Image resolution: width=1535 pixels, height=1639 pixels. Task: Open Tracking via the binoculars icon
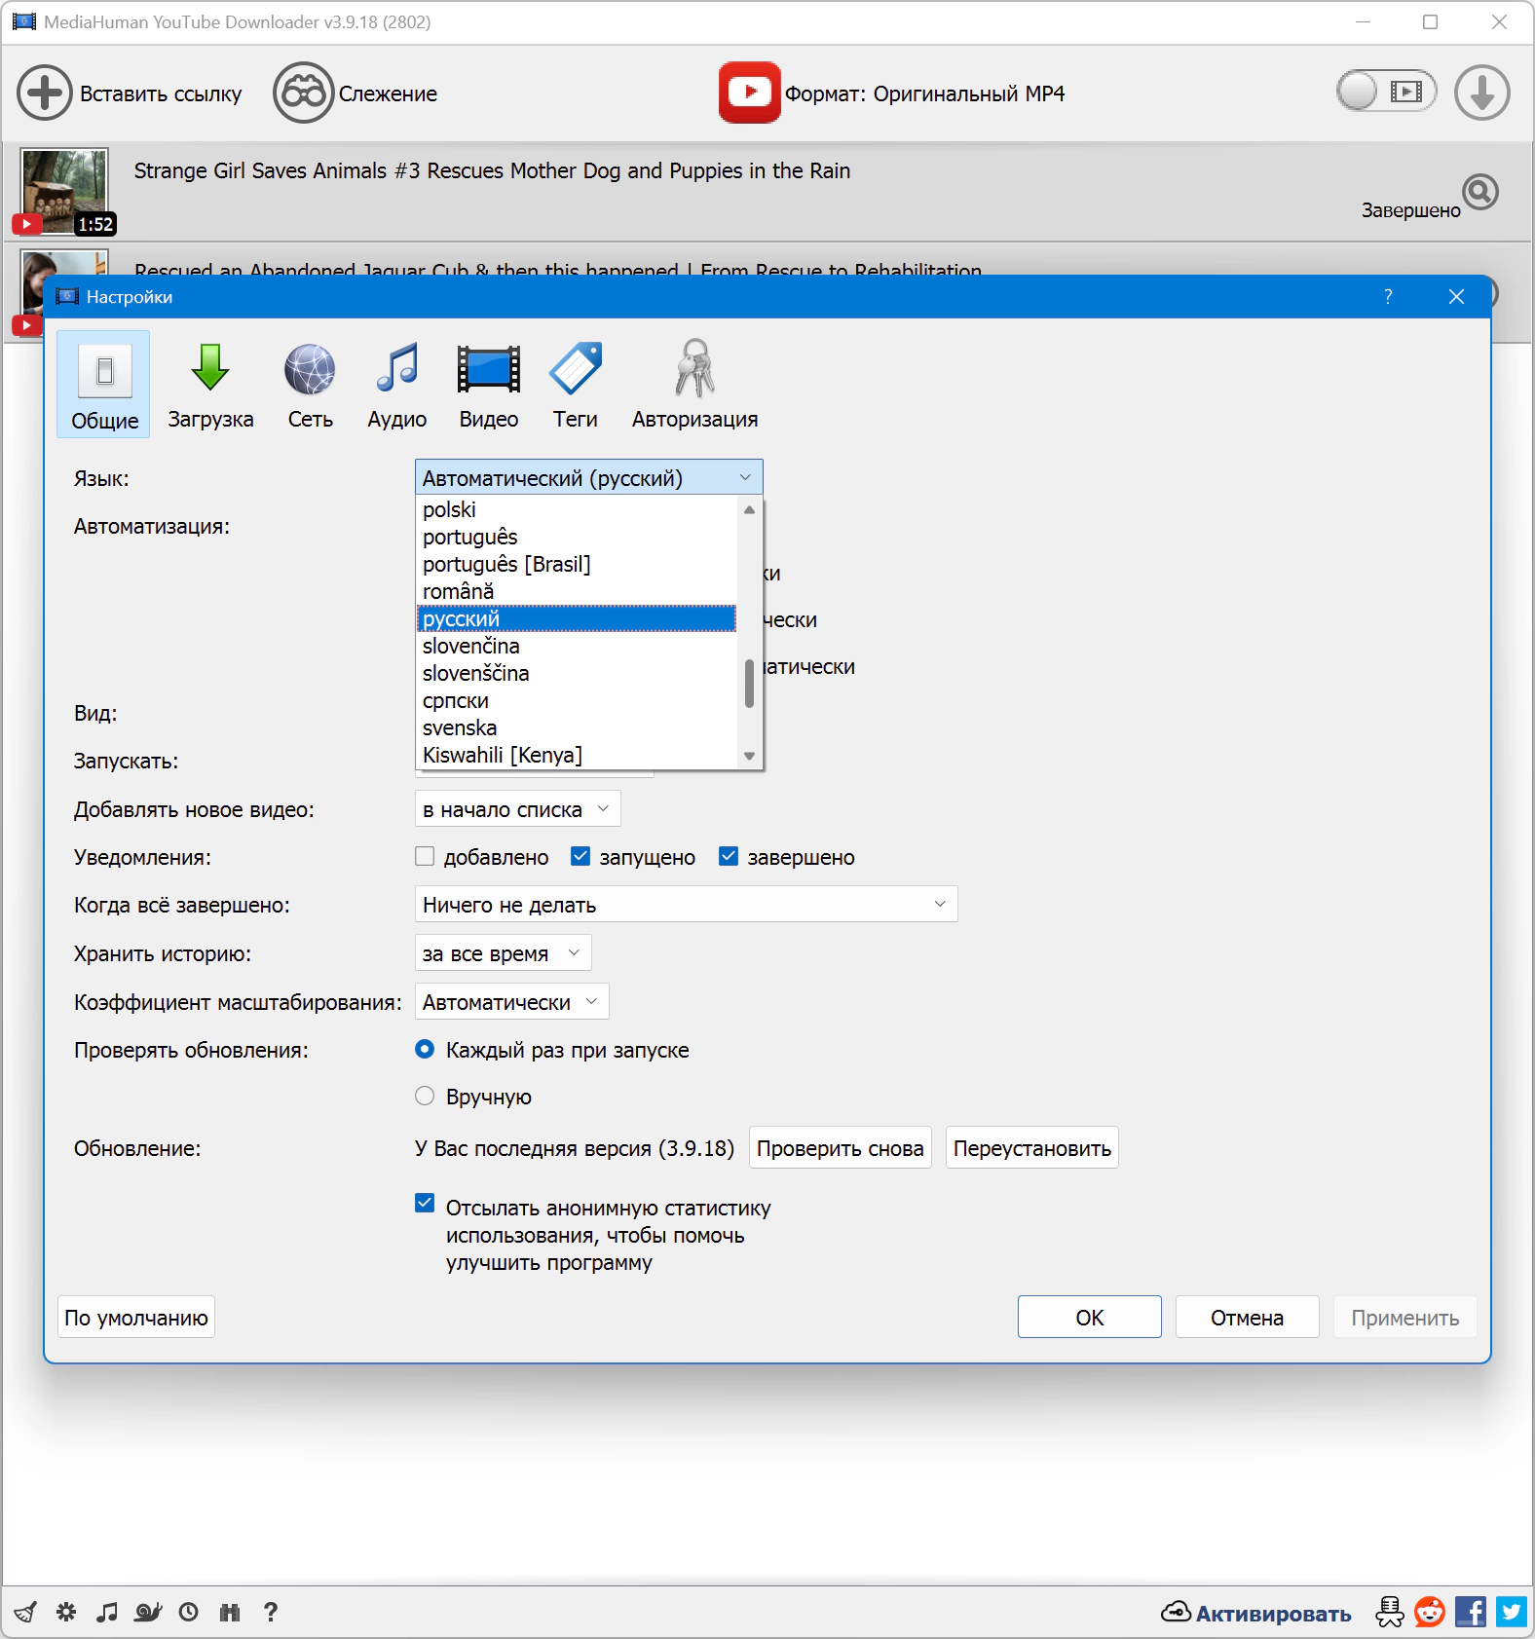tap(303, 93)
